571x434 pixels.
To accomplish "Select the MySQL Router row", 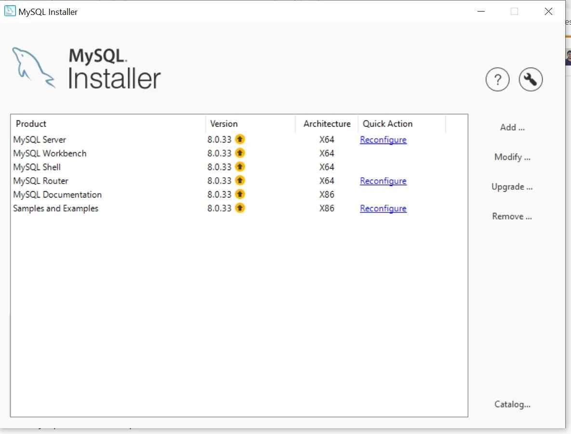I will point(239,181).
